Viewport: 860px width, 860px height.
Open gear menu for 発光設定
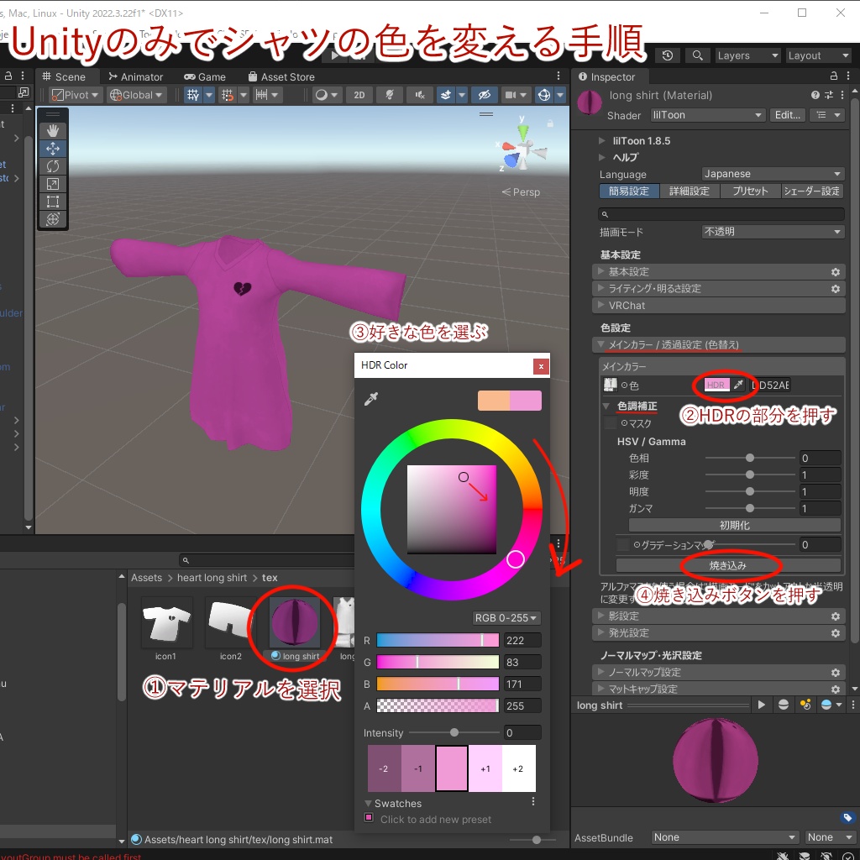pos(836,633)
